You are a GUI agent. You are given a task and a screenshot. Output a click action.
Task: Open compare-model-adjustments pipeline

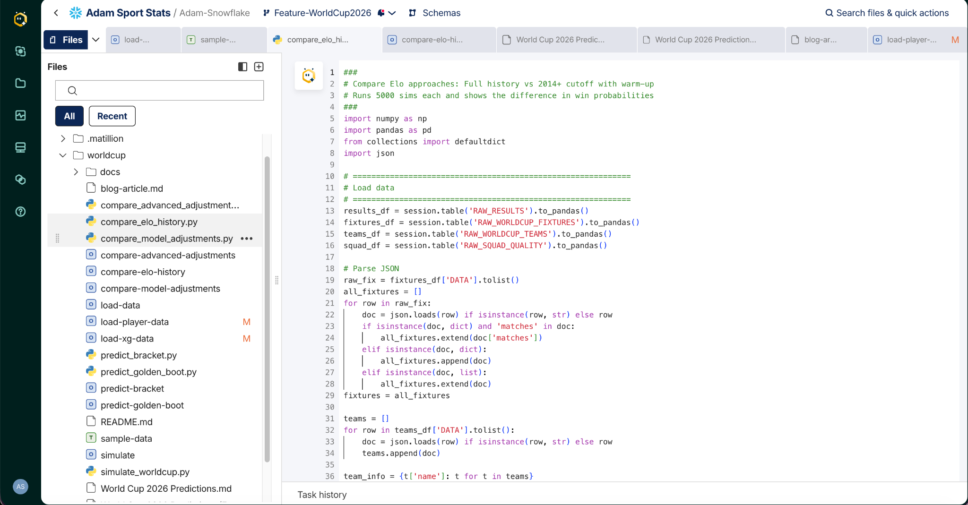coord(160,288)
